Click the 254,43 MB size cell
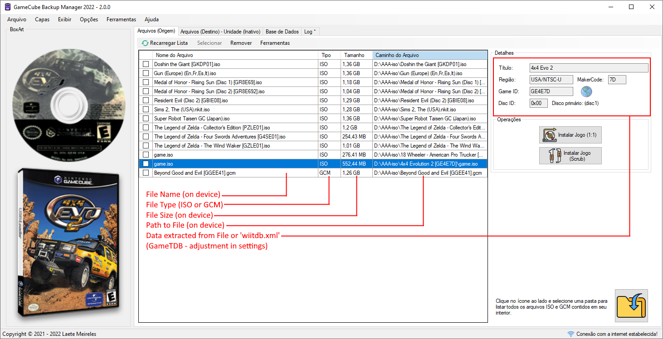This screenshot has height=339, width=663. tap(356, 137)
